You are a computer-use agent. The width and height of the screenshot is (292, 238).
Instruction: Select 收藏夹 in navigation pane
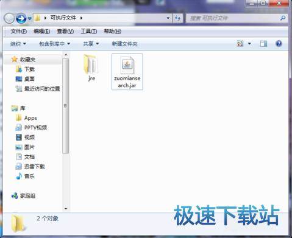click(x=27, y=60)
